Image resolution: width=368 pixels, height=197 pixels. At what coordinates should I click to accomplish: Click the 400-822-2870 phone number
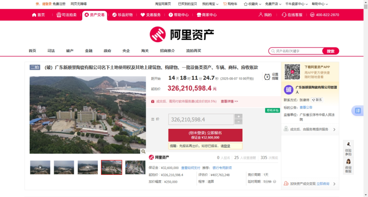tap(327, 15)
